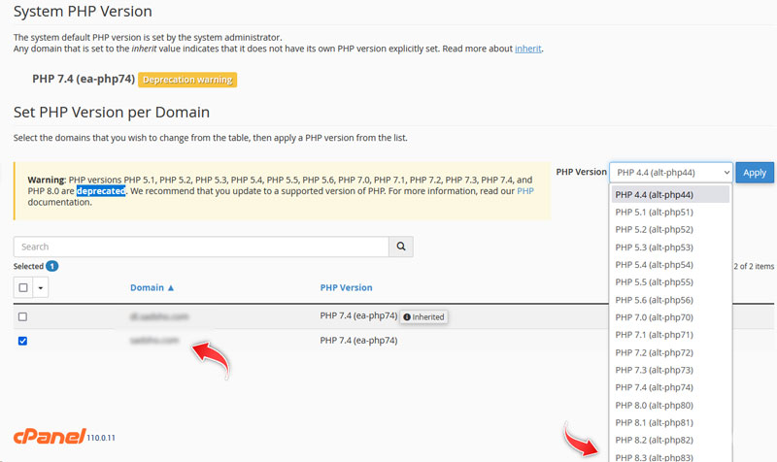Click the first row's blurred domain name

[159, 316]
